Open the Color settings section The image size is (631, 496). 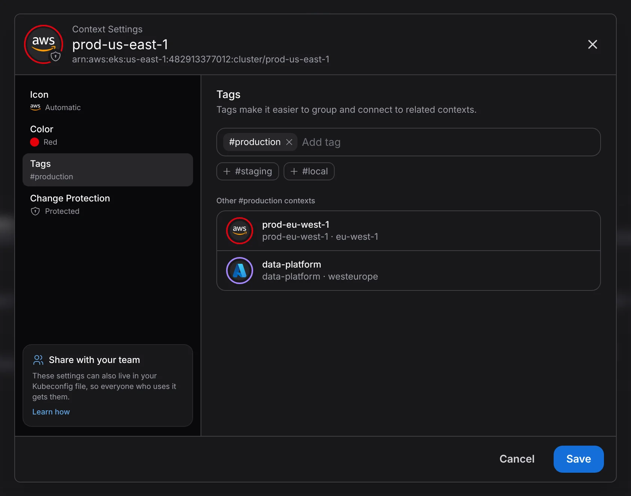tap(108, 135)
